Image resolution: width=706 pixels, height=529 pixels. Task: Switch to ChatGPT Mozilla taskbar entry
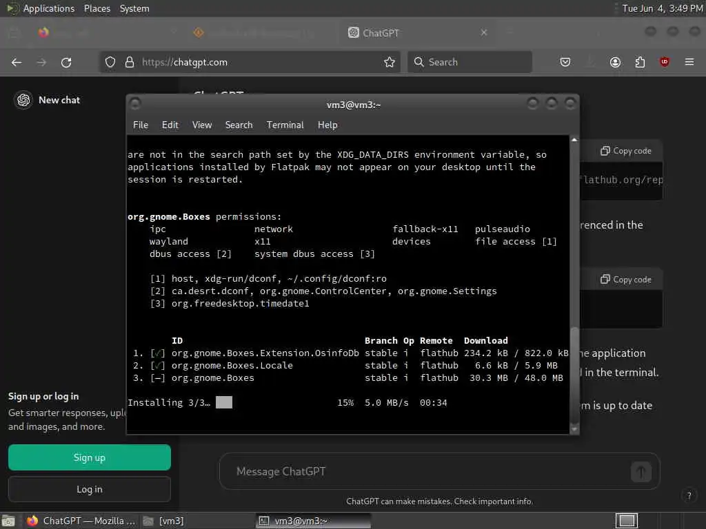[x=81, y=521]
